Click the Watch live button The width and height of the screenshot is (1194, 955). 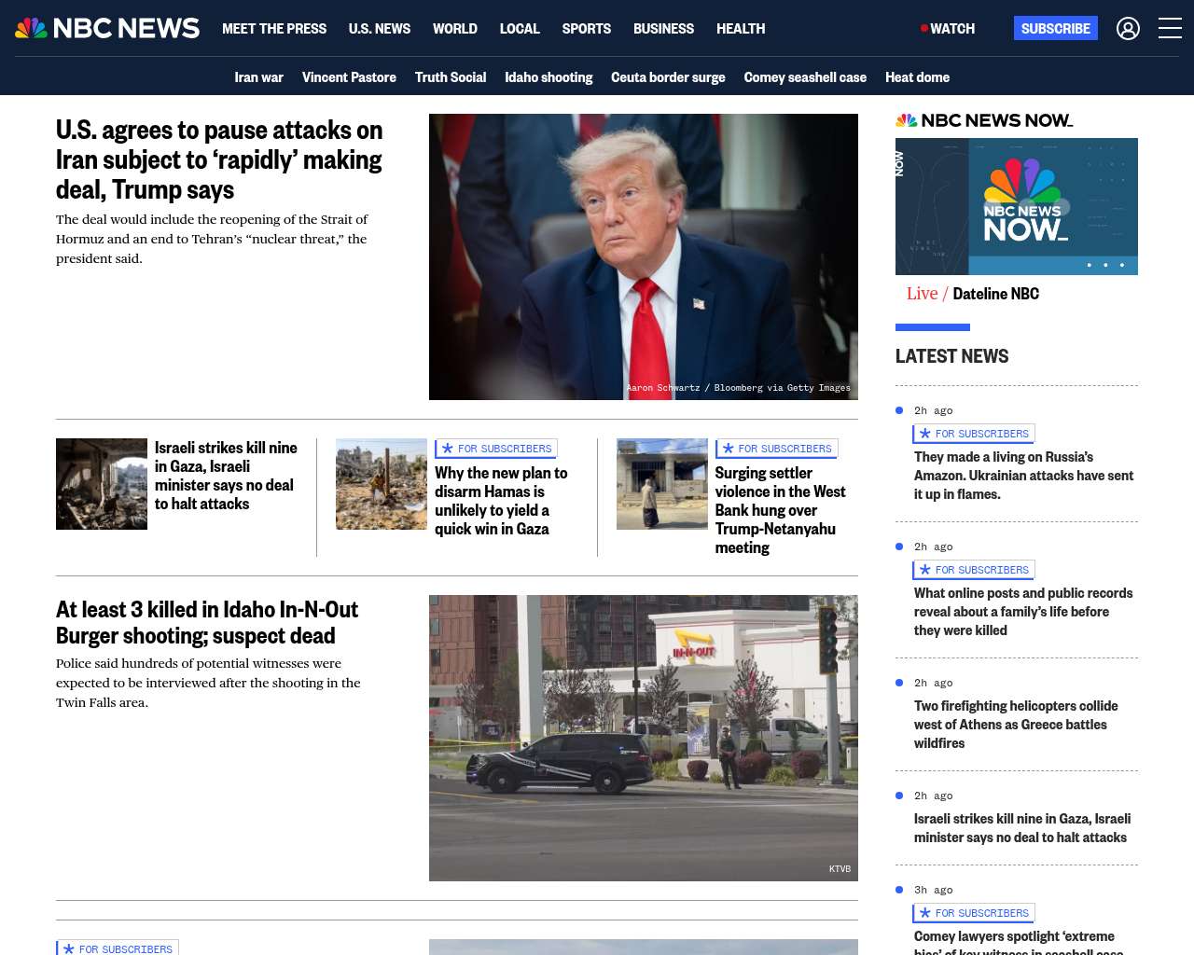tap(948, 29)
